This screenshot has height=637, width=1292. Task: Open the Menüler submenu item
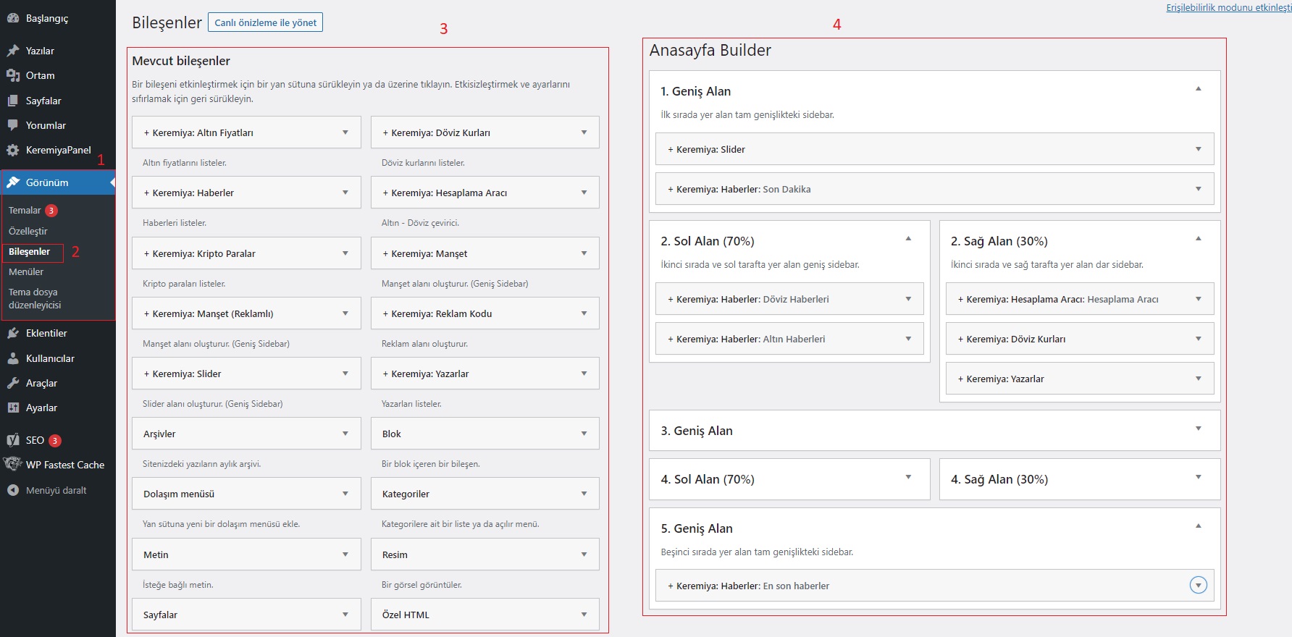(26, 271)
